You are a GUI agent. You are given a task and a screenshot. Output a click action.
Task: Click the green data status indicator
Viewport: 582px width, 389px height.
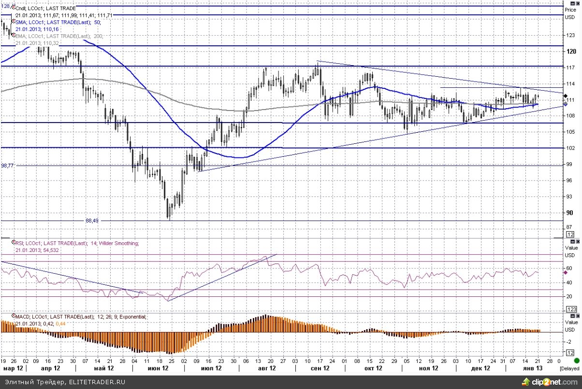click(577, 361)
